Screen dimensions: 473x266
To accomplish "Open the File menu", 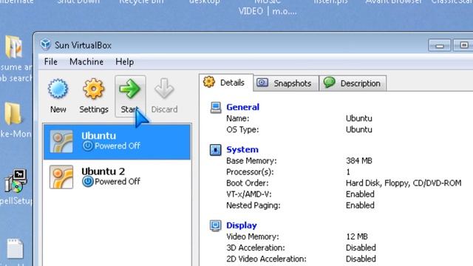I will pos(51,61).
